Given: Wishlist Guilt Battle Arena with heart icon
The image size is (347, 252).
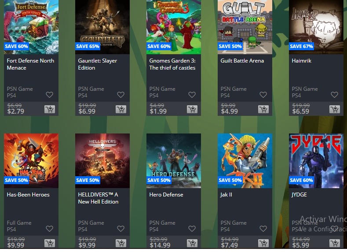Looking at the screenshot, I should pos(263,95).
